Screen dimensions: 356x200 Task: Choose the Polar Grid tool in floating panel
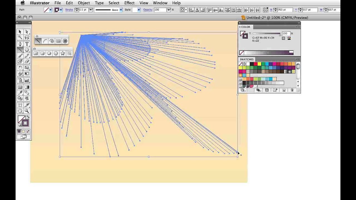(65, 41)
